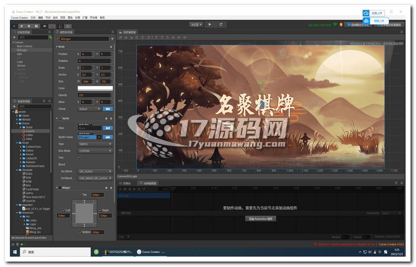Screen dimensions: 416x267
Task: Click the green link icon beside hierarchy search
Action: [x=50, y=38]
